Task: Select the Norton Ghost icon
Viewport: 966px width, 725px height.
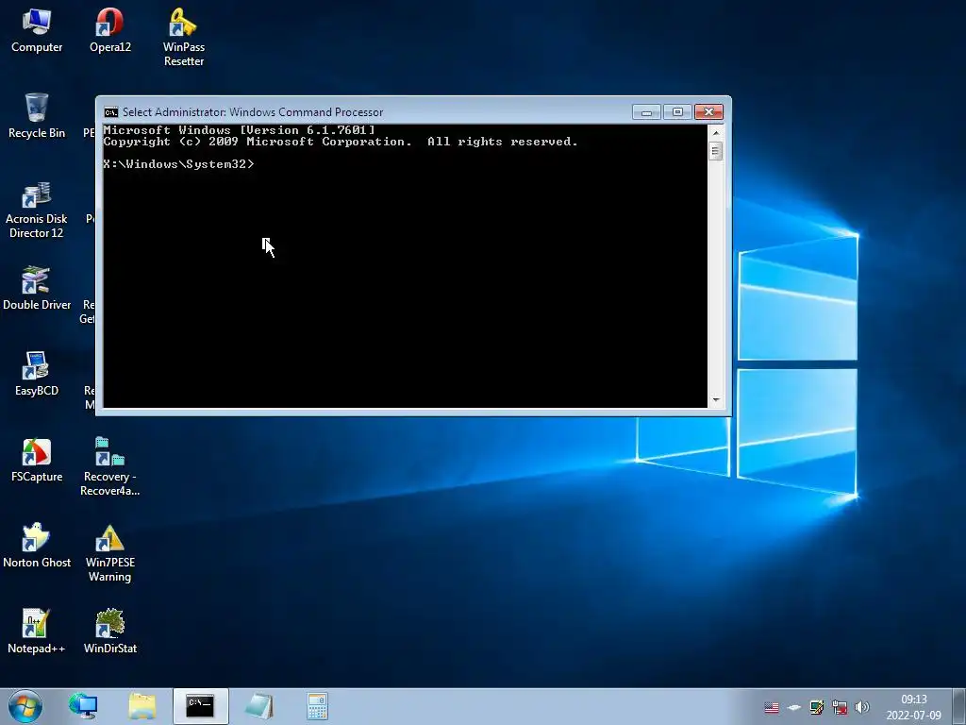Action: pyautogui.click(x=37, y=546)
